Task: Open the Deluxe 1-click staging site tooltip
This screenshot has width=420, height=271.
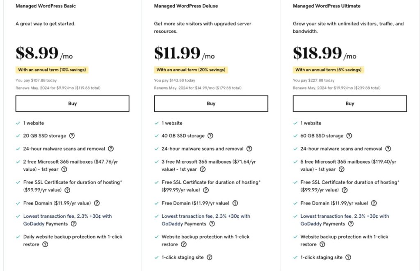Action: [x=209, y=257]
